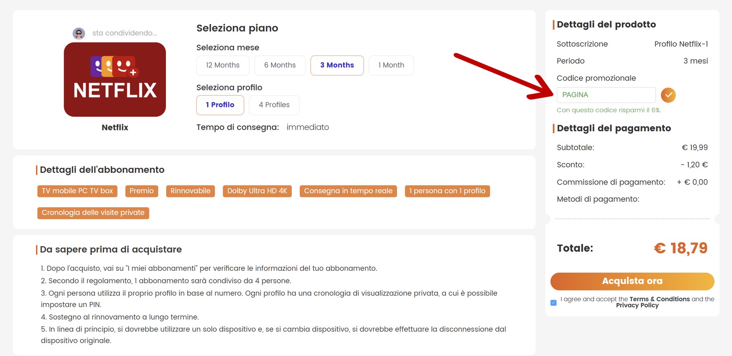Click the Netflix logo image
Screen dimensions: 732x356
[115, 80]
